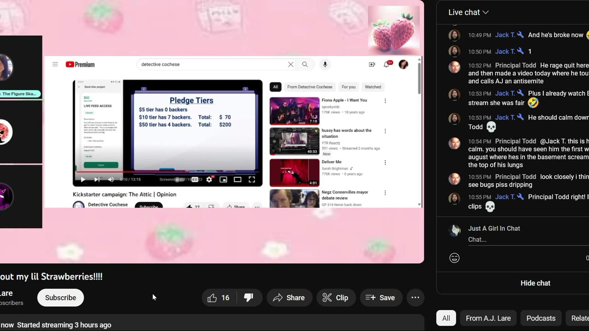Open options for 'Fiona Apple - I Want You'
Viewport: 589px width, 331px height.
[x=385, y=101]
